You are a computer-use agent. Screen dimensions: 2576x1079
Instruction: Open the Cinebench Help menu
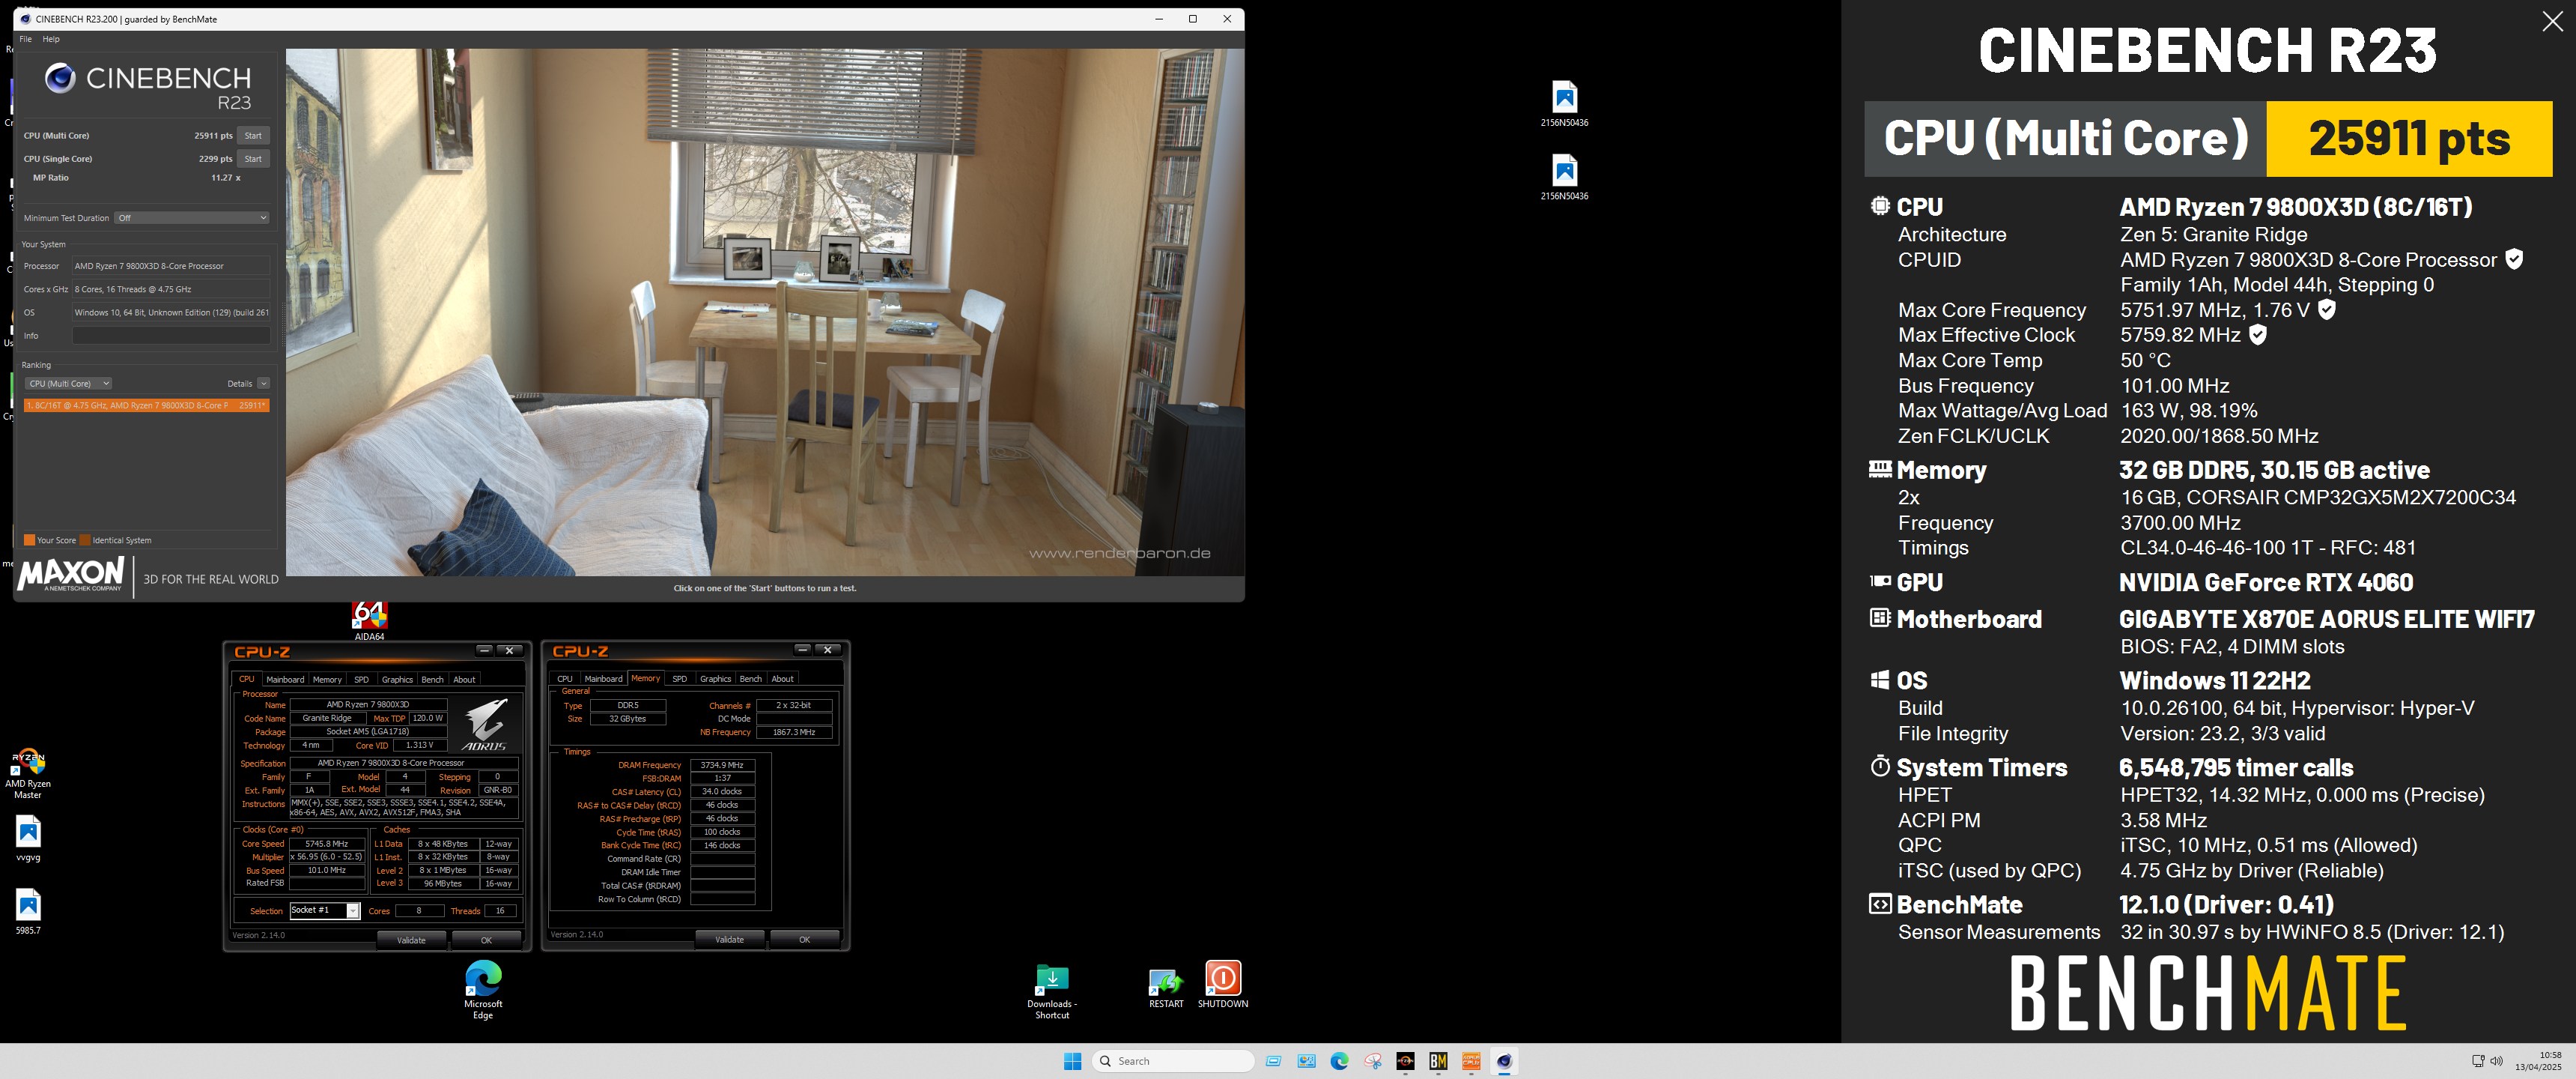51,39
